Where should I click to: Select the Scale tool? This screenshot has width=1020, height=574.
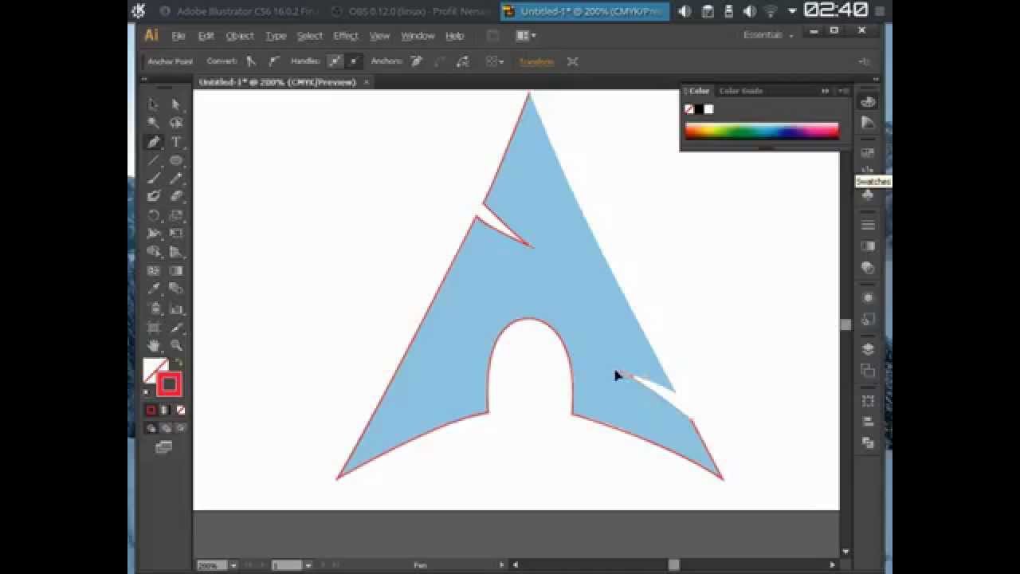click(x=176, y=215)
